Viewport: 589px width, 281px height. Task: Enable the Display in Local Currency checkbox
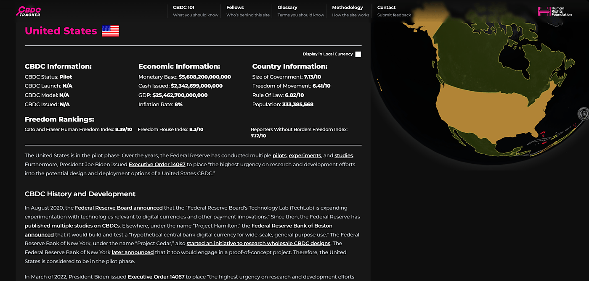click(358, 54)
